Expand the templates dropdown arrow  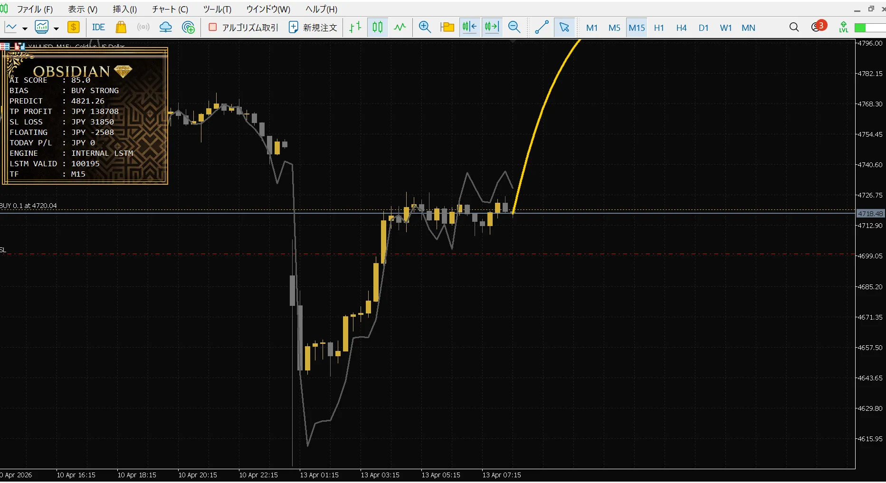56,28
